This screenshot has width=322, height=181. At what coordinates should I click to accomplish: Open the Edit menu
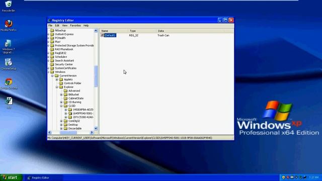click(x=57, y=26)
